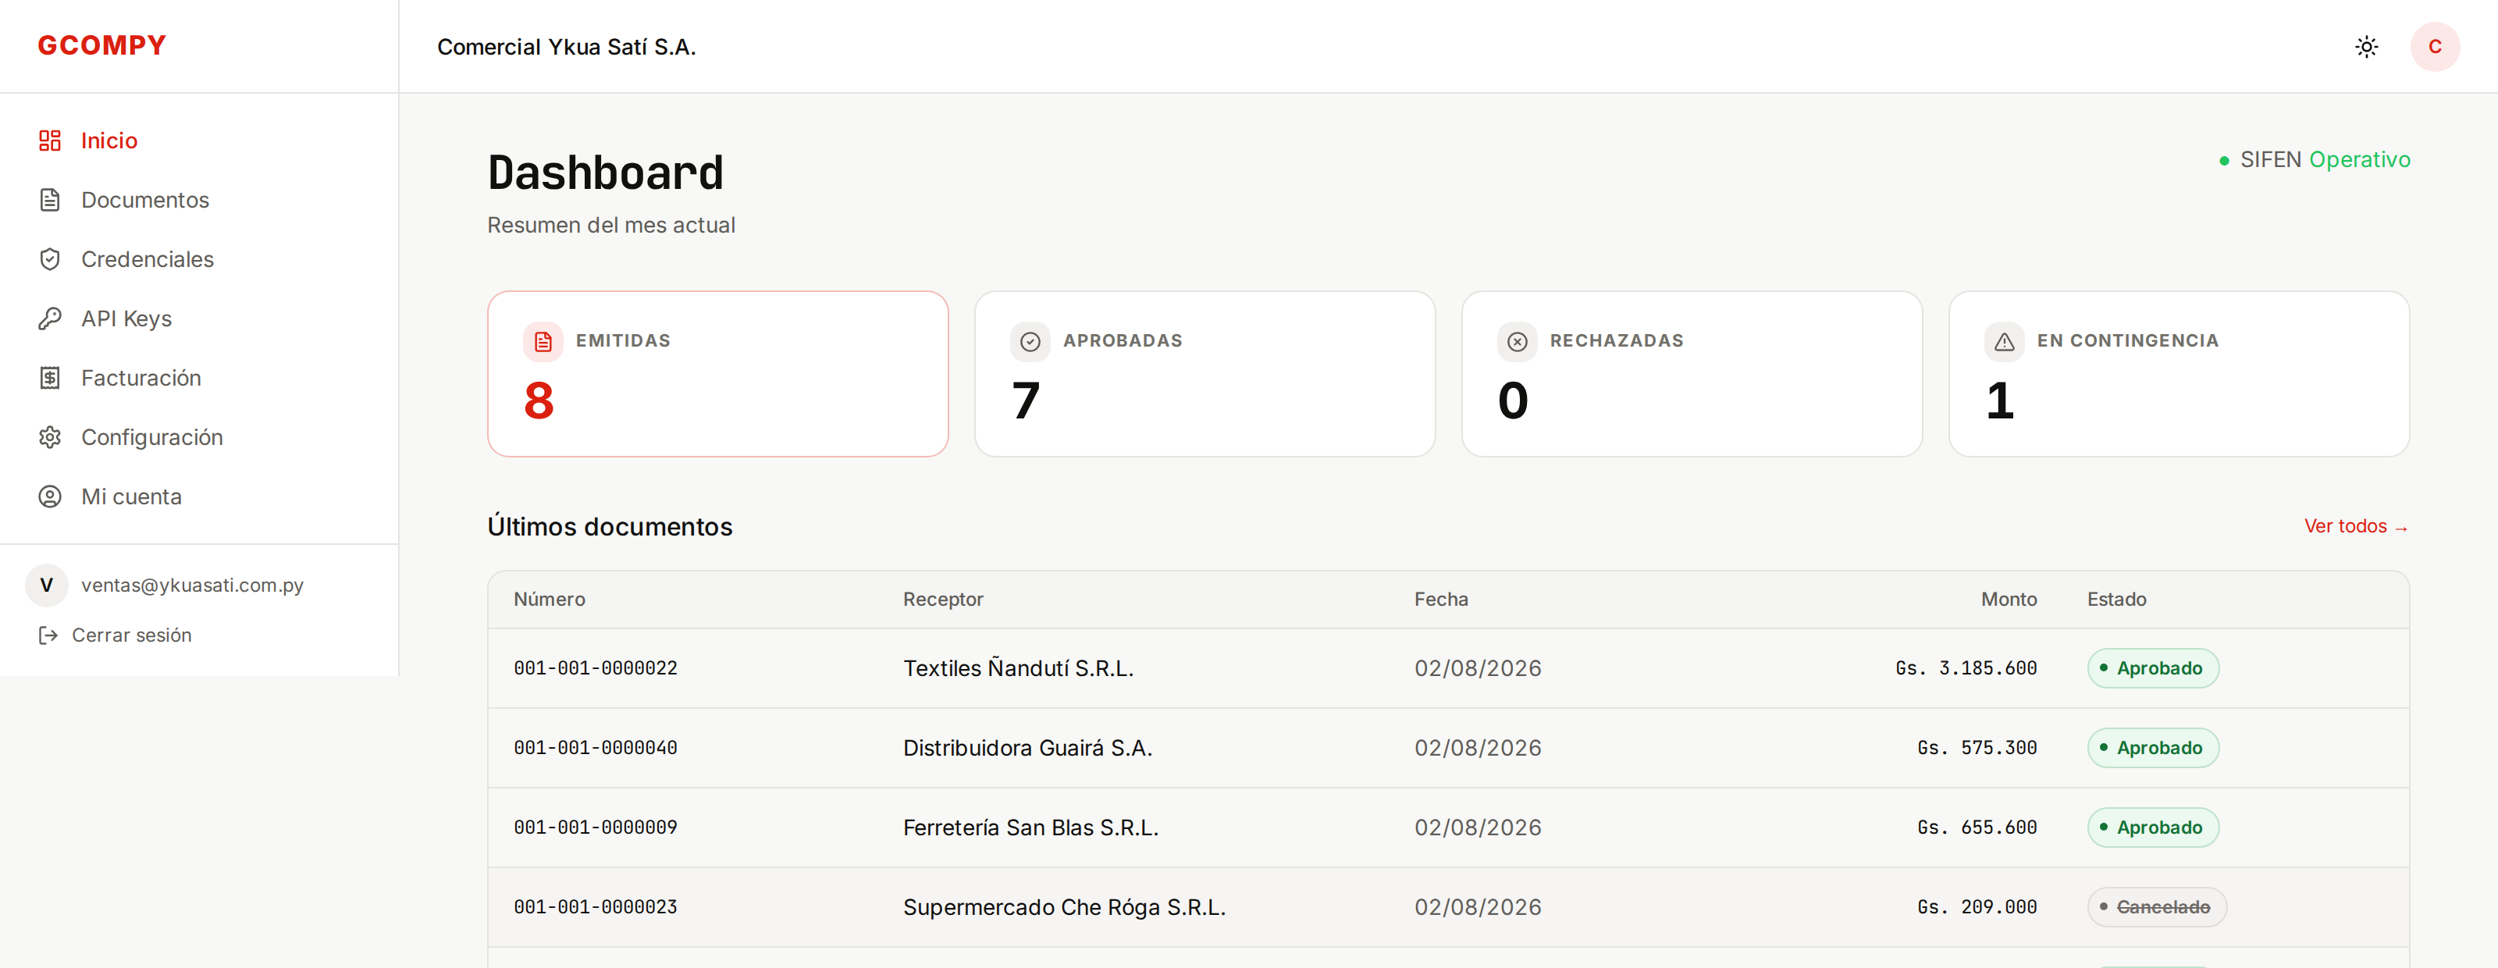Click the date in the Textiles Ñandutí row
The image size is (2498, 968).
click(x=1477, y=667)
